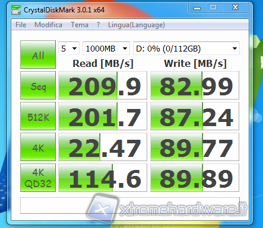Image resolution: width=263 pixels, height=228 pixels.
Task: Open the test count dropdown showing 5
Action: [x=69, y=49]
